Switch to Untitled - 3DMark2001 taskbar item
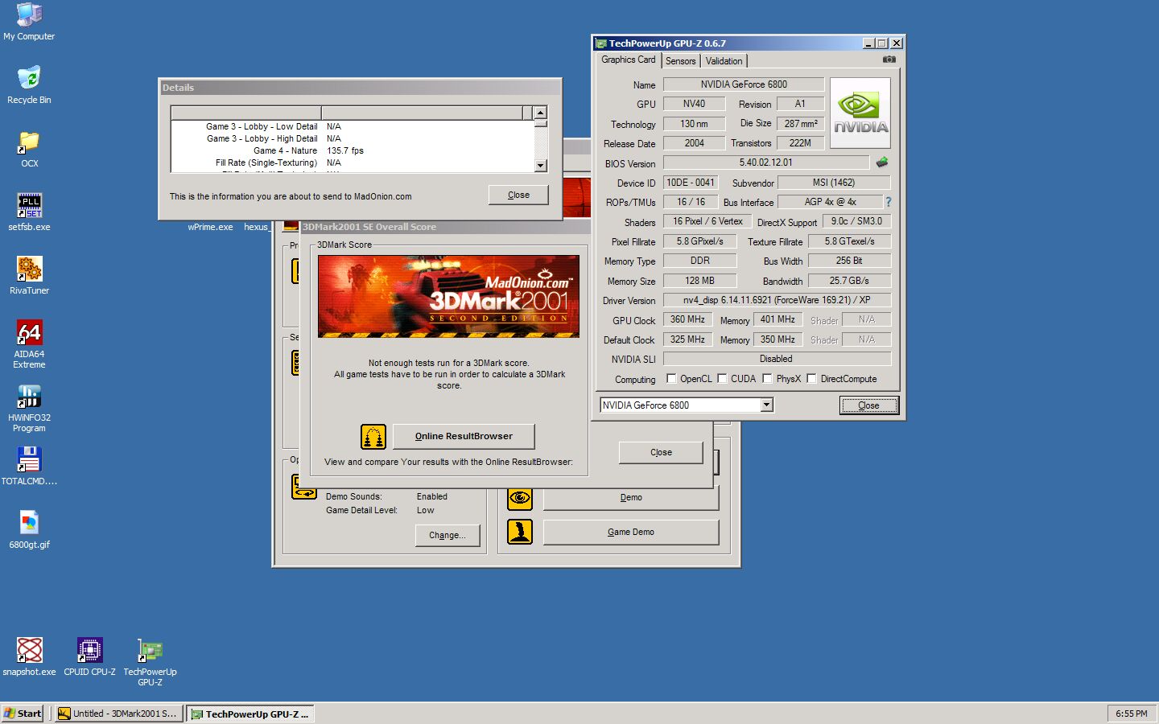The image size is (1159, 724). coord(118,714)
